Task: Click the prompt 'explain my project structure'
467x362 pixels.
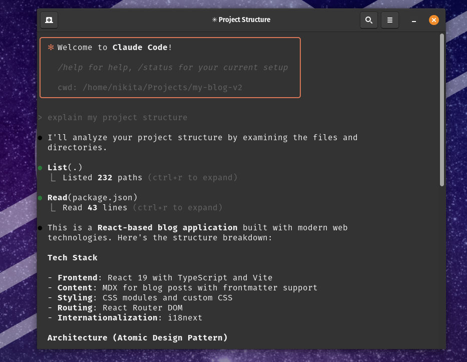Action: pos(117,117)
